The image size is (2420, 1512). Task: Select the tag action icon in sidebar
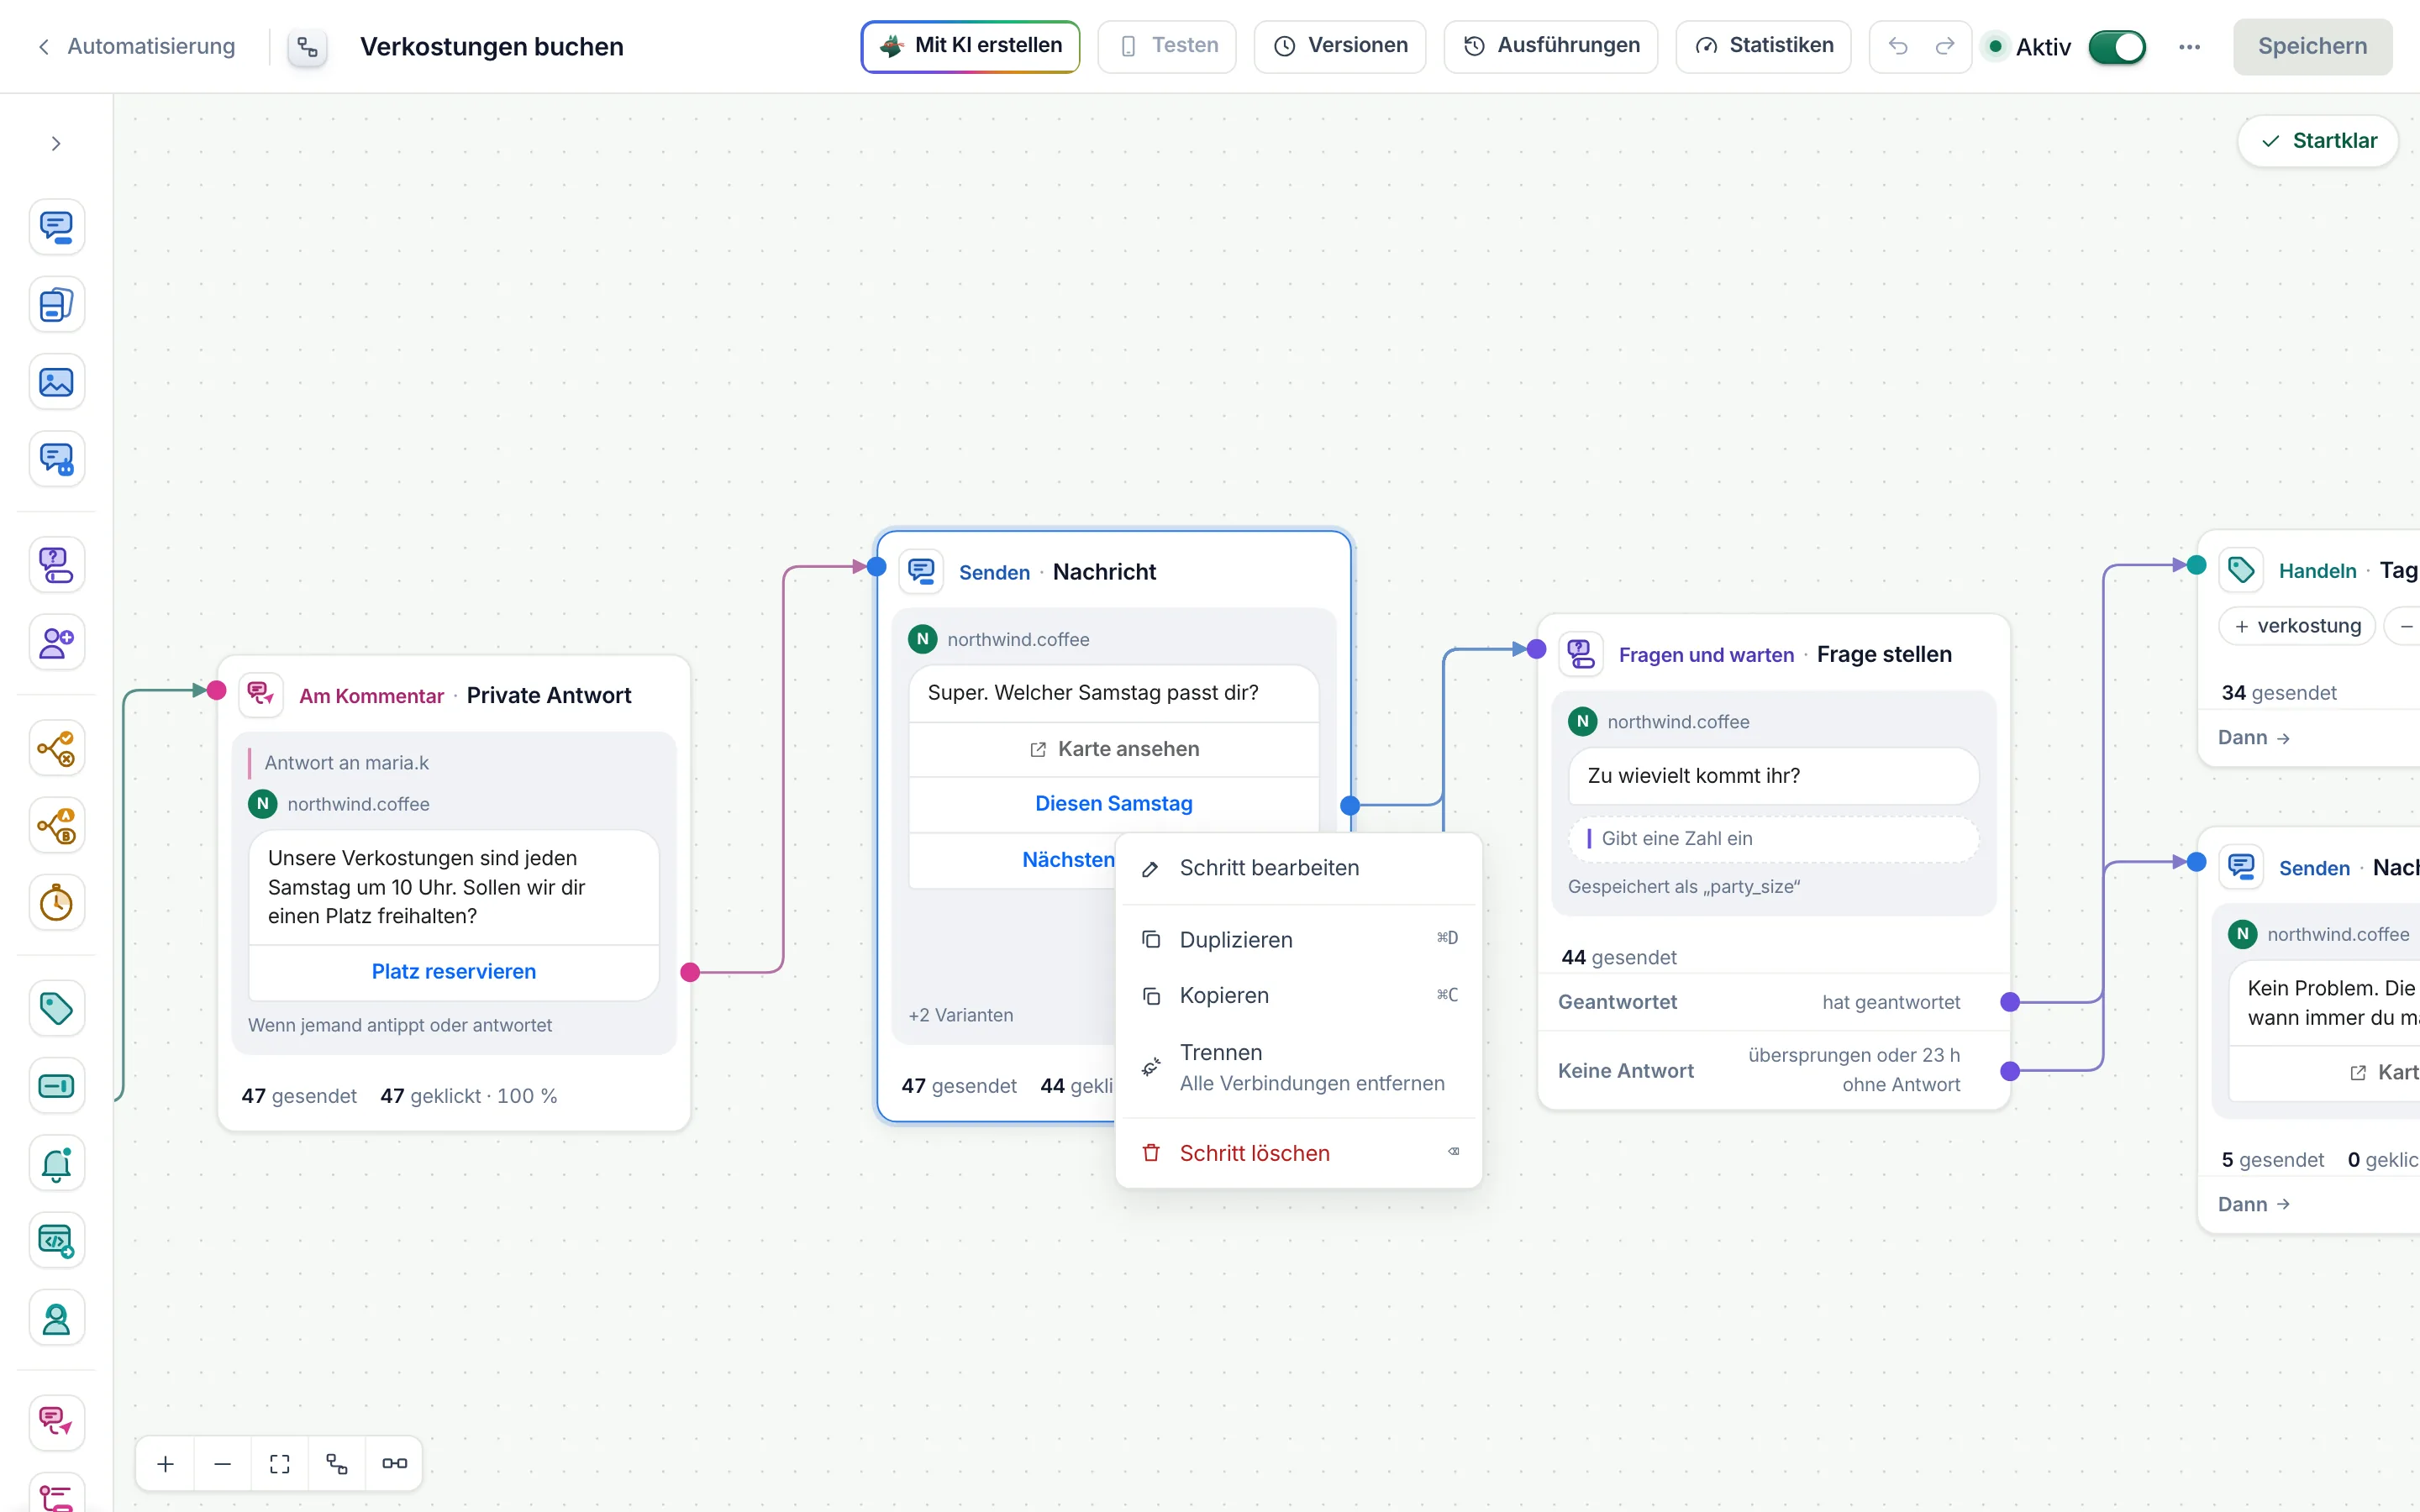point(56,1008)
